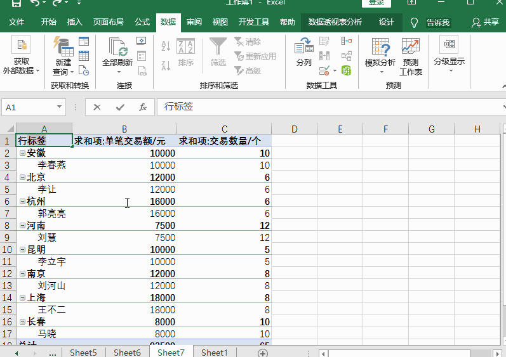Switch to the Sheet5 worksheet tab
The width and height of the screenshot is (506, 357).
tap(83, 353)
